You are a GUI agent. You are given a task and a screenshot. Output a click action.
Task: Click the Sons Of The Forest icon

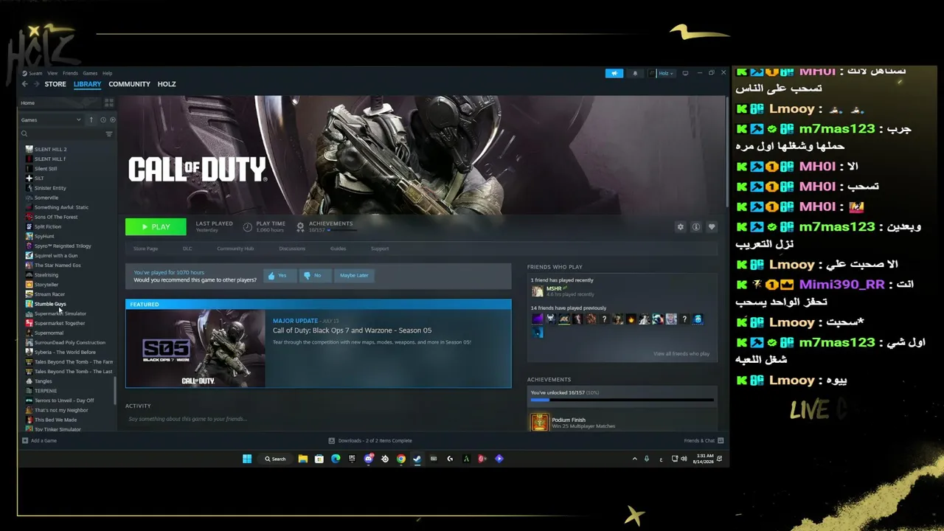coord(29,217)
